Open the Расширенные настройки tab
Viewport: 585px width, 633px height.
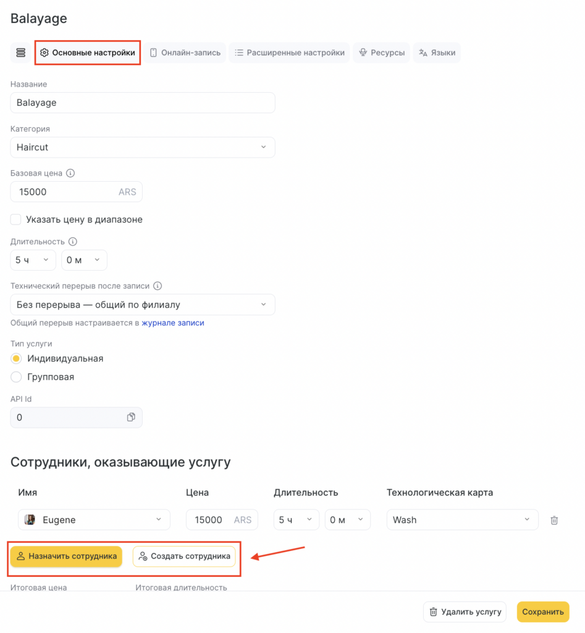click(x=290, y=53)
